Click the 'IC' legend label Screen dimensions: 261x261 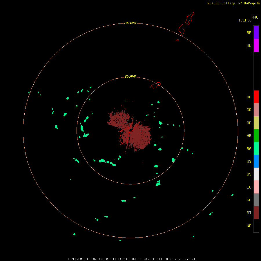[x=249, y=187]
